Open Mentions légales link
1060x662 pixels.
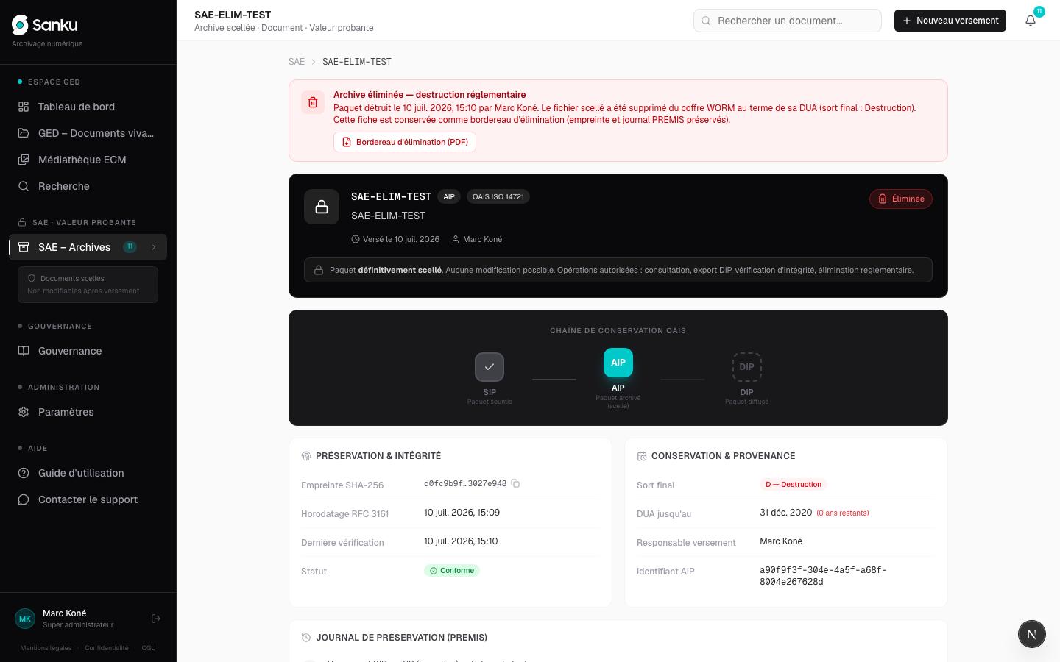46,648
